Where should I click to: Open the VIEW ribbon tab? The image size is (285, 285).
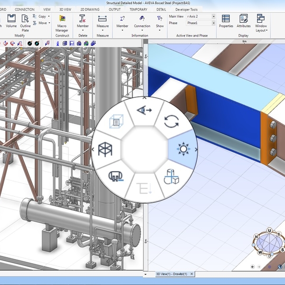(x=47, y=9)
